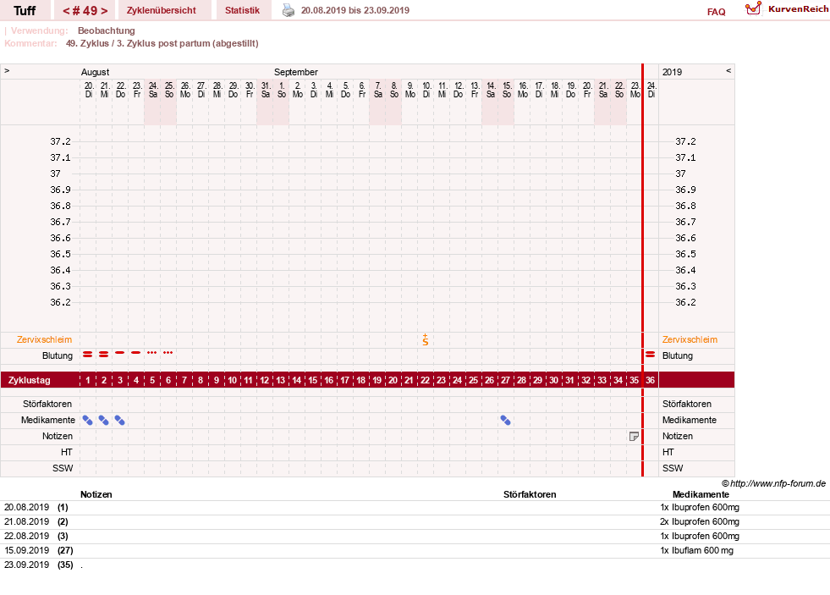Click the August month heading
Image resolution: width=830 pixels, height=595 pixels.
[x=96, y=72]
